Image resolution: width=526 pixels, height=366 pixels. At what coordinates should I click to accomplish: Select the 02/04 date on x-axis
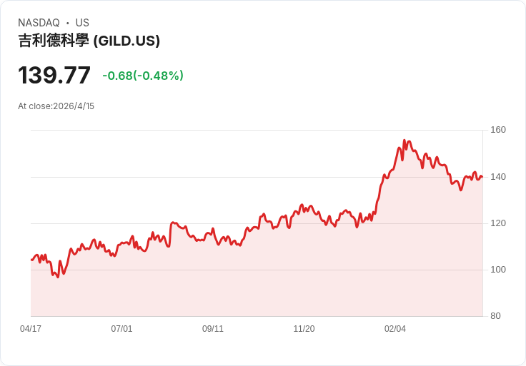395,329
